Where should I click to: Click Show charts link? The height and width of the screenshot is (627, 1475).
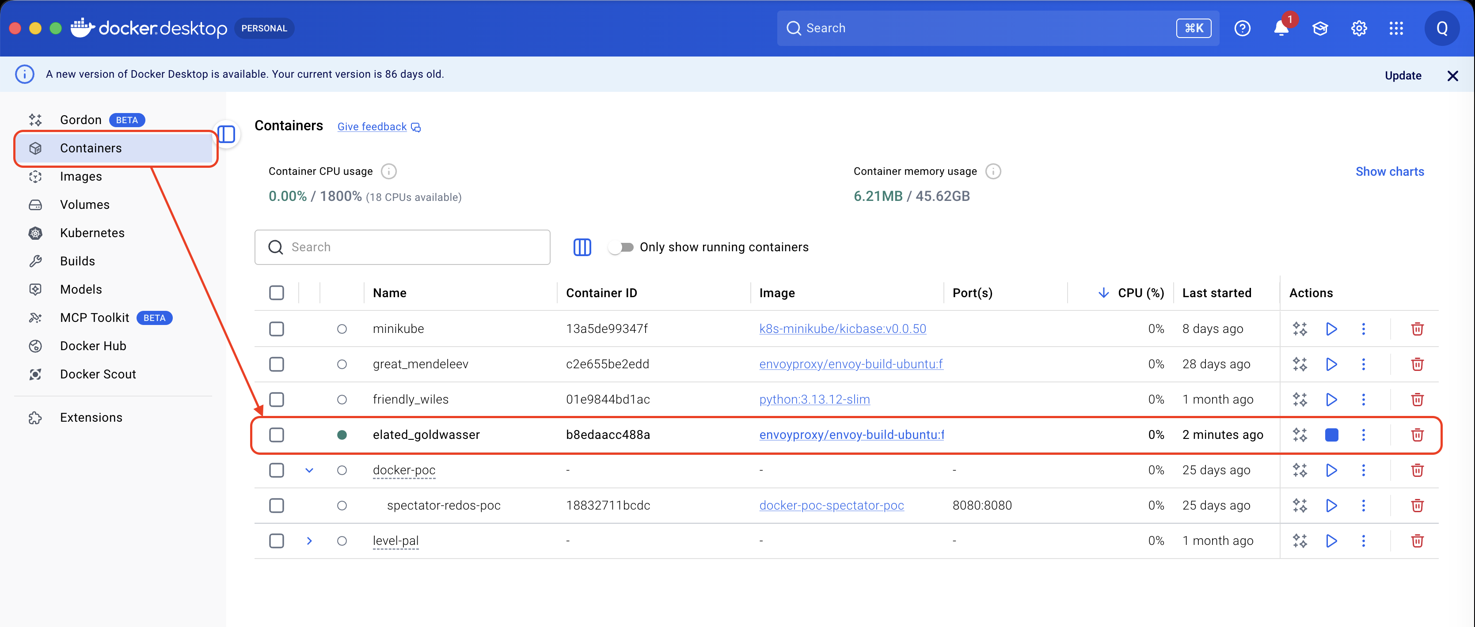[x=1390, y=172]
